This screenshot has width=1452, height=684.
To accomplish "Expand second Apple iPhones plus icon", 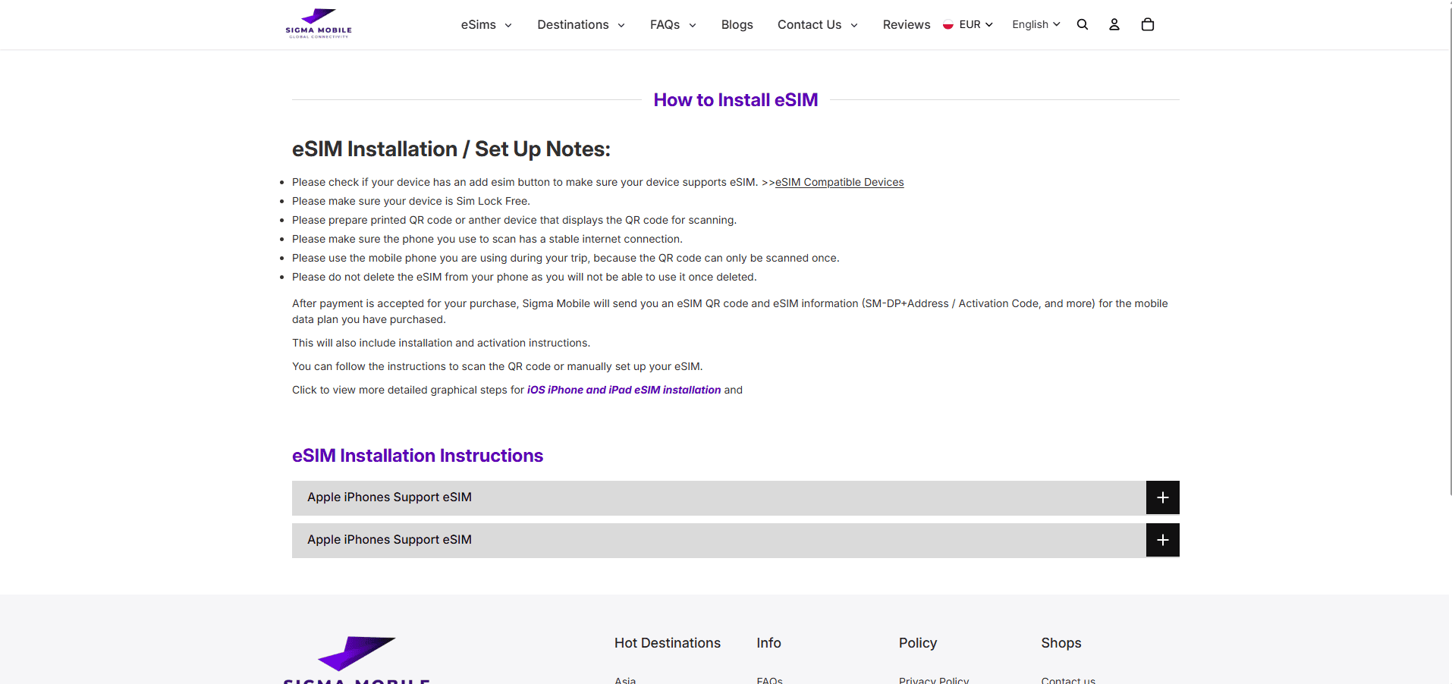I will coord(1162,540).
